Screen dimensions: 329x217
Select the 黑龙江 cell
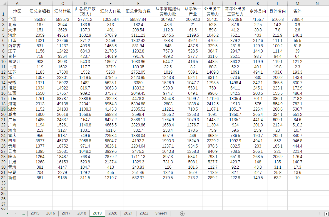tap(17, 61)
